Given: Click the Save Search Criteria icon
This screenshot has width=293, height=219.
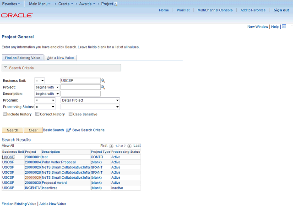Looking at the screenshot, I should pyautogui.click(x=69, y=130).
